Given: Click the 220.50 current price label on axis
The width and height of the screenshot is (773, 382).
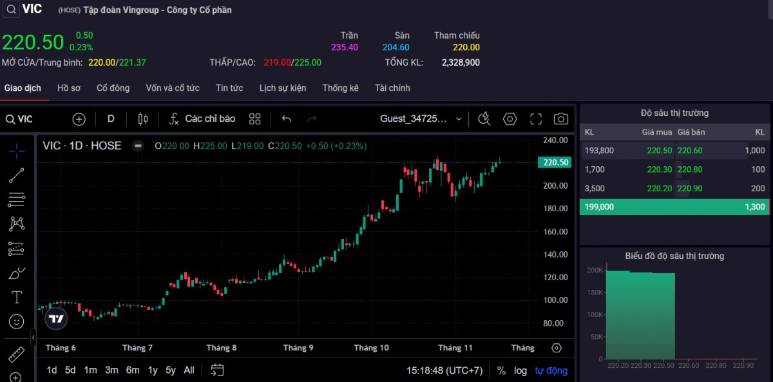Looking at the screenshot, I should pos(555,162).
